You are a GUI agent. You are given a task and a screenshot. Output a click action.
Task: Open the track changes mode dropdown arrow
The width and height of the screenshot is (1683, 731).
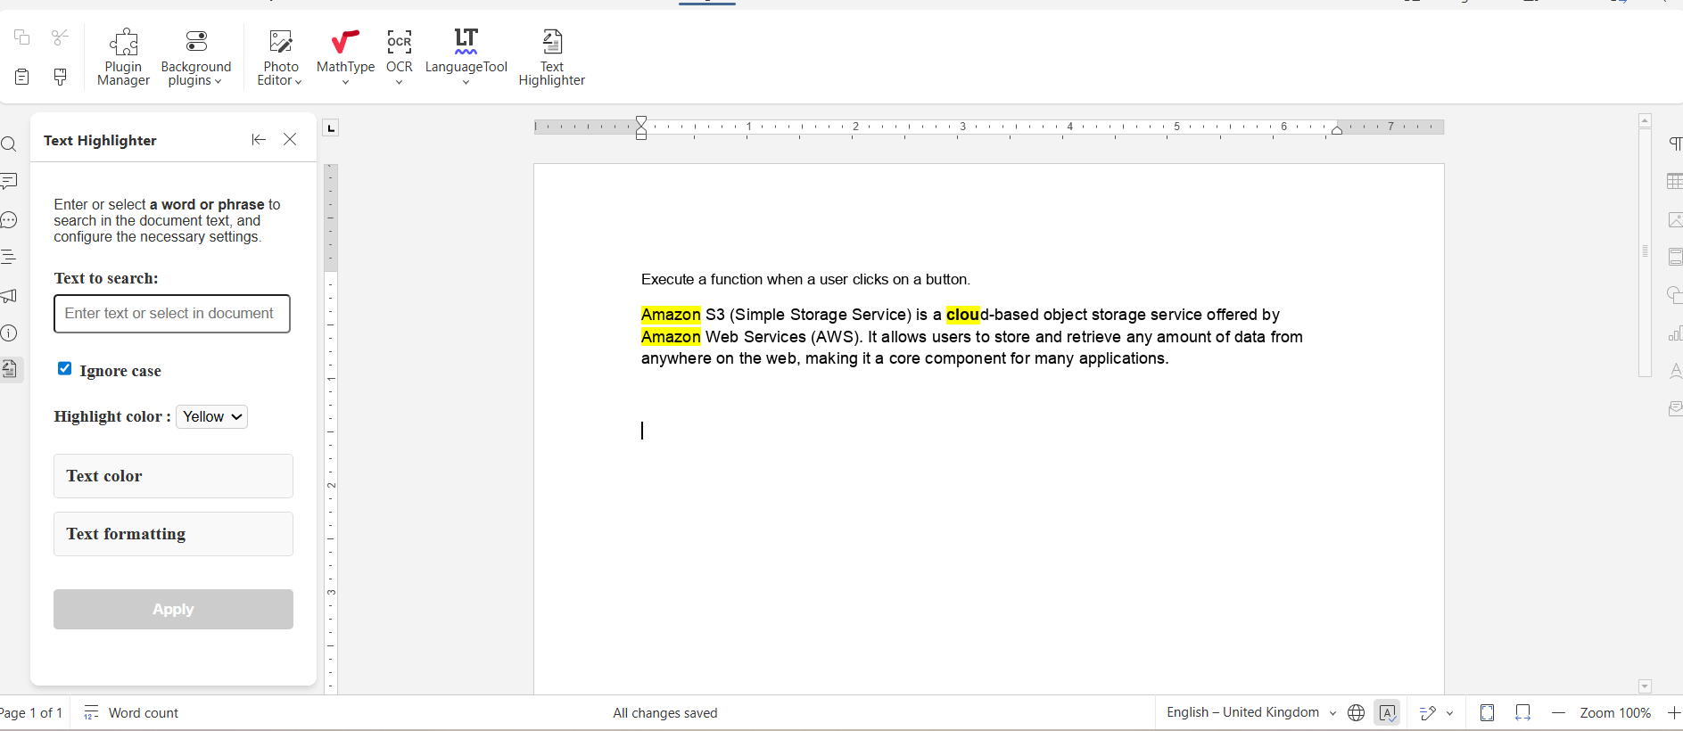[1449, 713]
